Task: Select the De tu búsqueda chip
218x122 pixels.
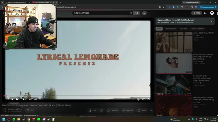Action: point(170,29)
